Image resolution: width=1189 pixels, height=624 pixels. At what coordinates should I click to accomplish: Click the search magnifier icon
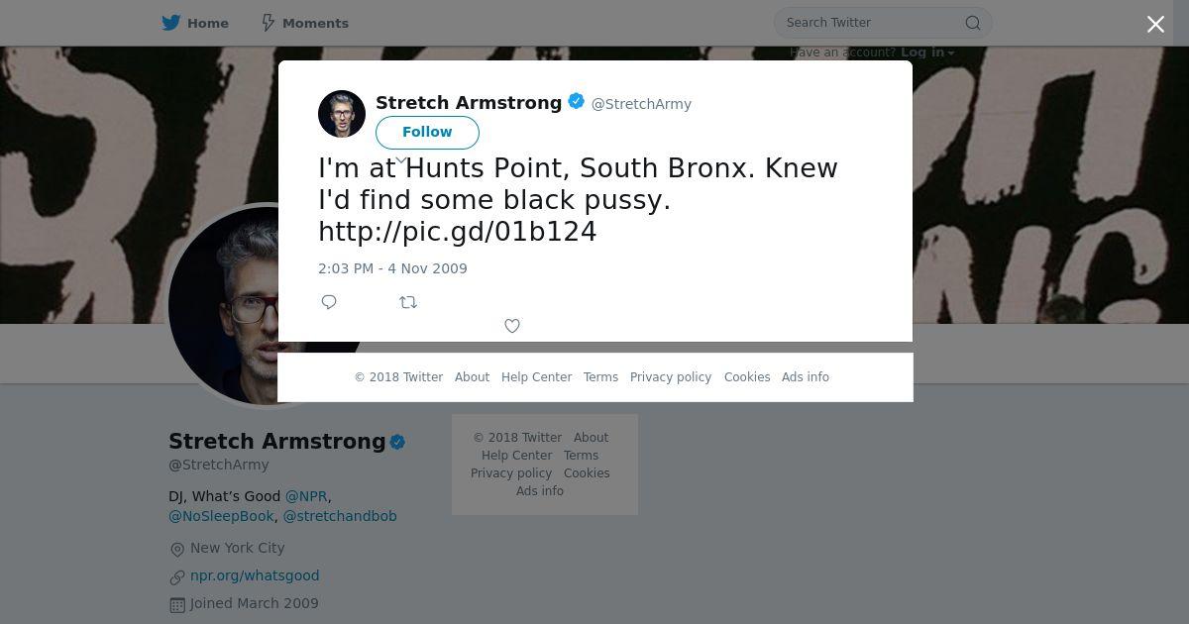[x=973, y=23]
